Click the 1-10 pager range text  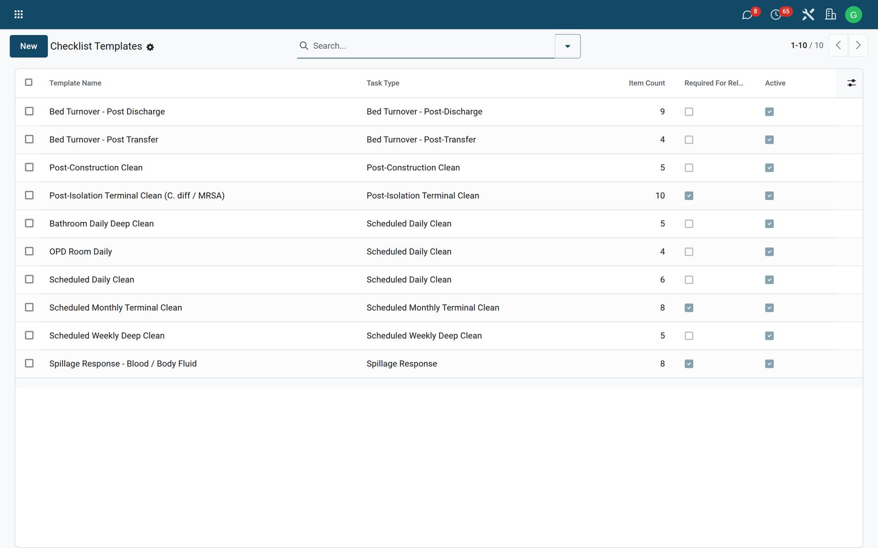(799, 45)
